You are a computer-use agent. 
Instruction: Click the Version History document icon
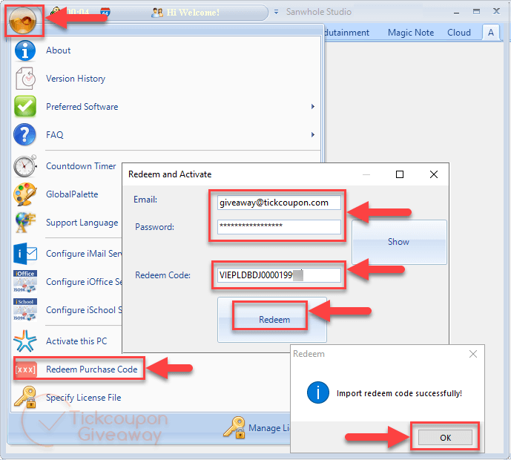tap(25, 79)
